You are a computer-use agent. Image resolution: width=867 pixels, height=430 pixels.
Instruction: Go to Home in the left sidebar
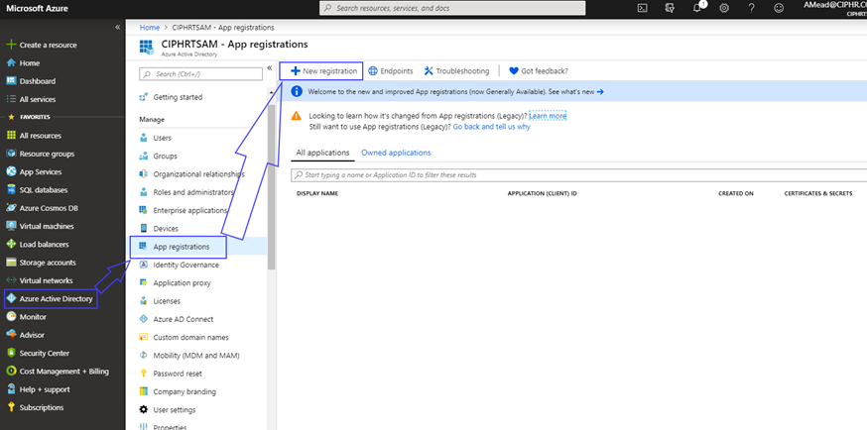23,63
